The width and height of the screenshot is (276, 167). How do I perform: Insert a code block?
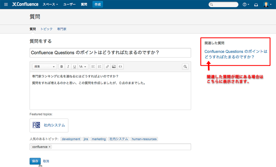click(120, 66)
